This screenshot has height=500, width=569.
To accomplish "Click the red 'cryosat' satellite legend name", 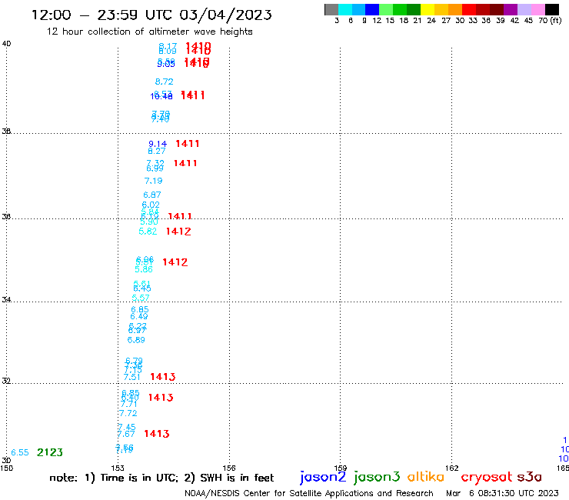I will point(487,477).
